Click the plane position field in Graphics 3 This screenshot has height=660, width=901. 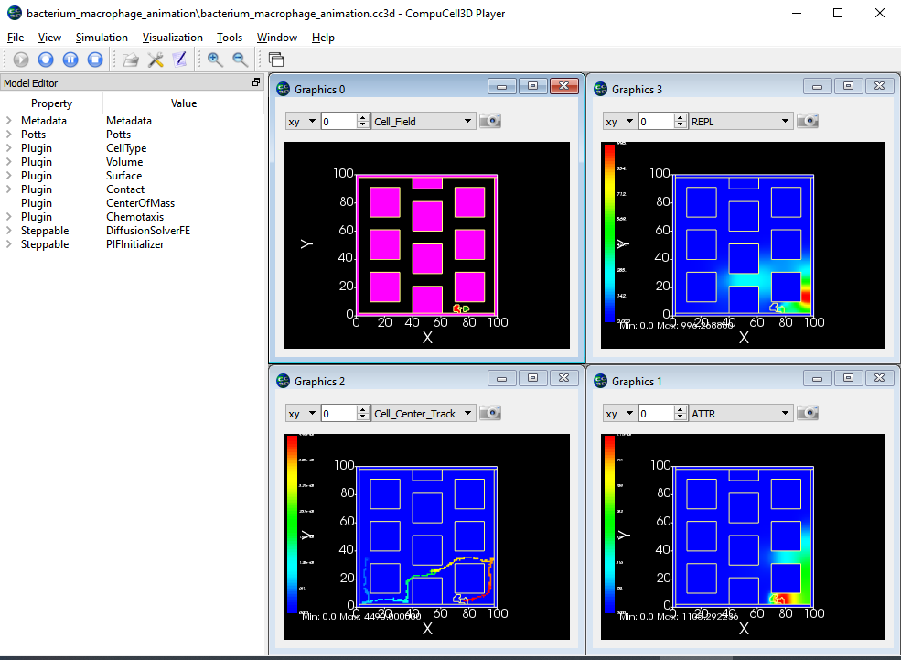click(655, 121)
